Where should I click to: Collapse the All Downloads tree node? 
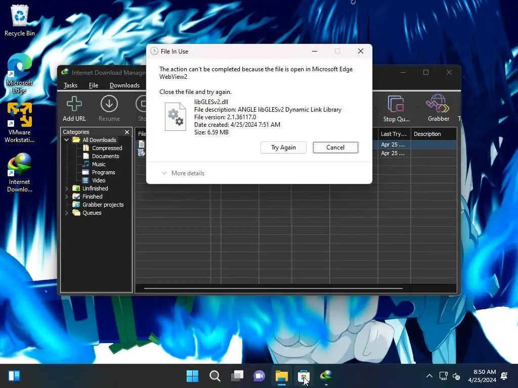[x=66, y=140]
